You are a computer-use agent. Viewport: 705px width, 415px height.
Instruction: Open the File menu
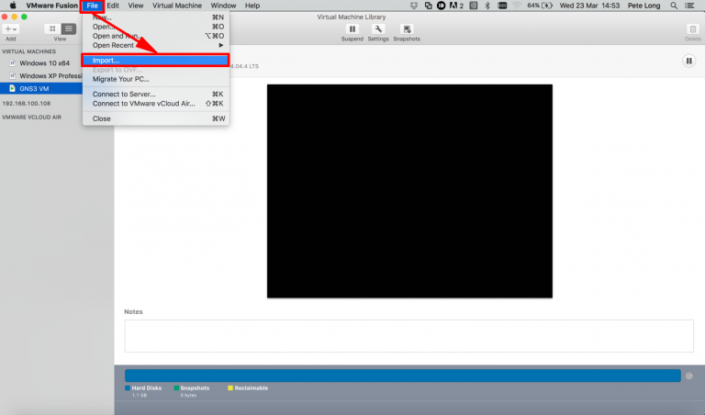pos(92,6)
